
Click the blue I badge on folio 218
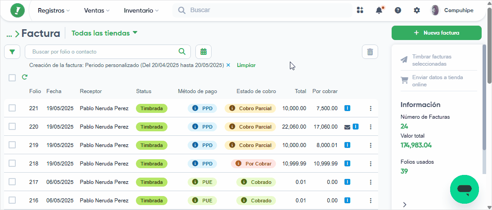point(348,163)
